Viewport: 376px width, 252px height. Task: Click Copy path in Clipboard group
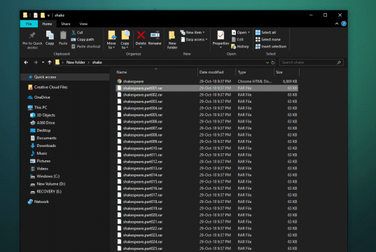point(83,39)
